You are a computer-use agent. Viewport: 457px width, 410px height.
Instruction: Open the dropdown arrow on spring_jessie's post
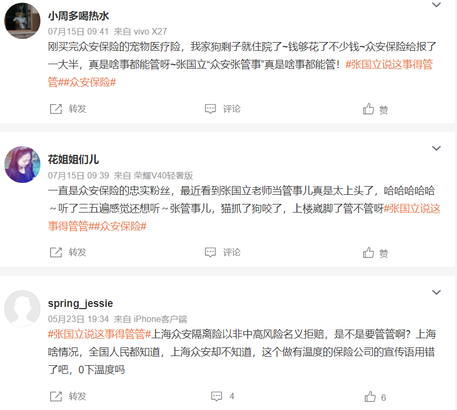pos(437,292)
